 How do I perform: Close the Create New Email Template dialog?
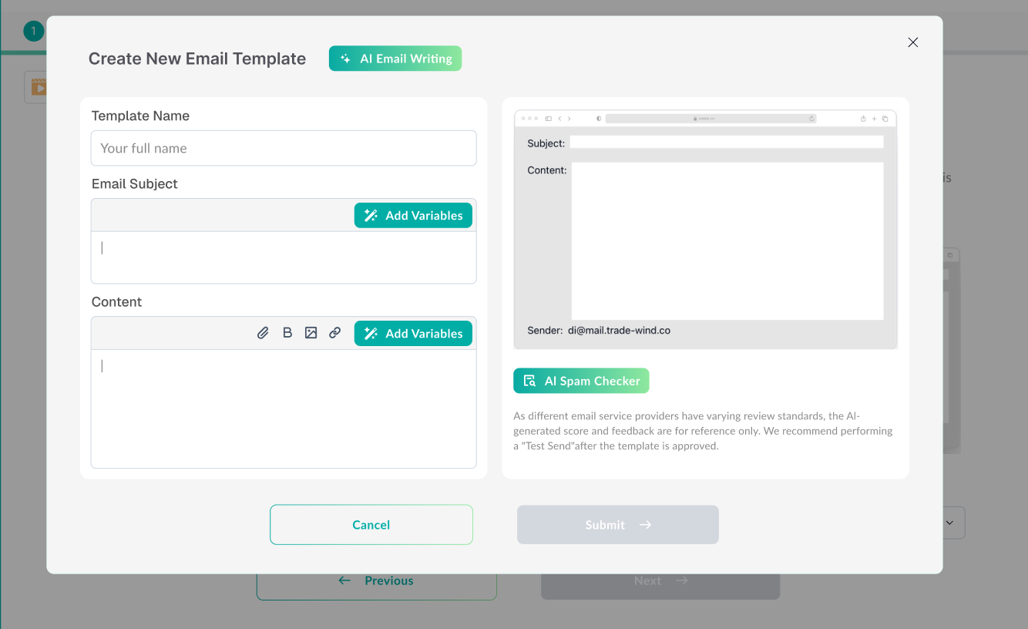point(913,42)
